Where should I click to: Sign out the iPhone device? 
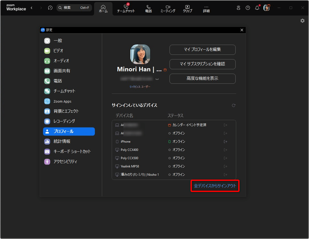pos(226,142)
